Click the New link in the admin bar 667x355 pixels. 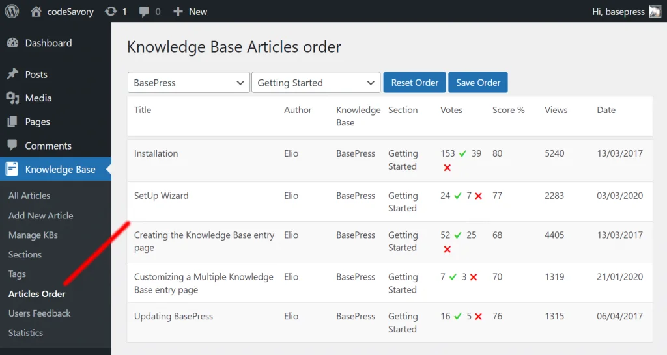click(x=198, y=12)
